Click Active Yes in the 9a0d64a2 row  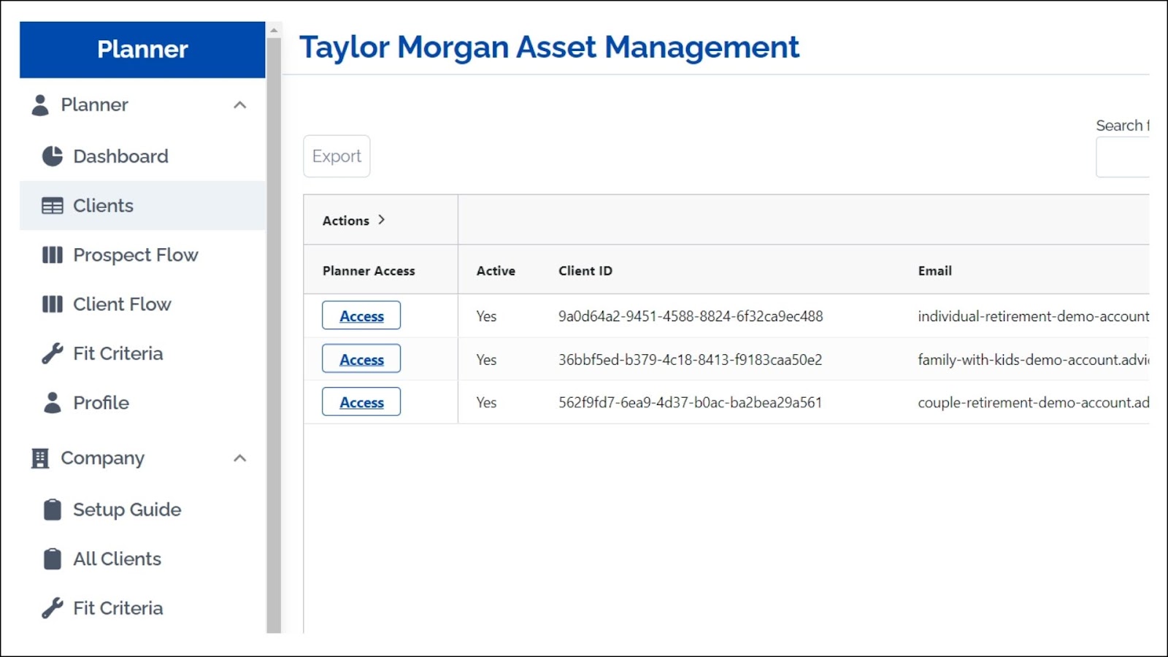pos(486,316)
